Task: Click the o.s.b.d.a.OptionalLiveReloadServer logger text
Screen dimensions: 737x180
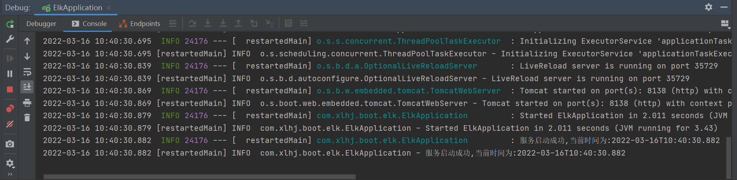Action: [397, 66]
